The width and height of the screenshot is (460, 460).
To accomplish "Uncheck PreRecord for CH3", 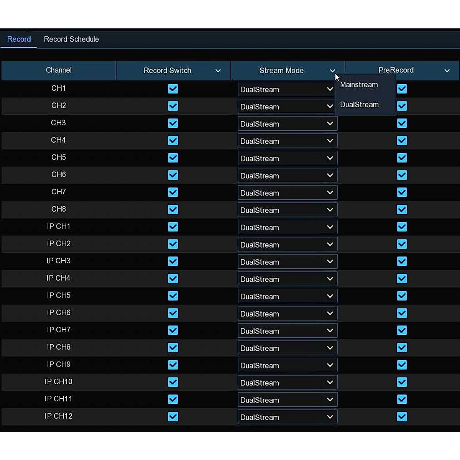I will [402, 123].
